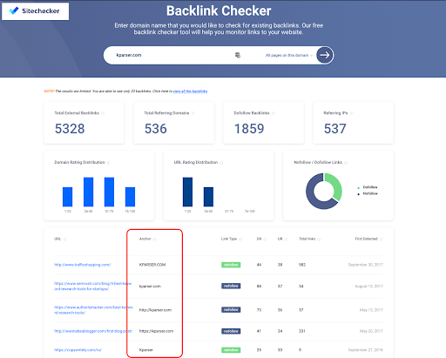Screen dimensions: 446x358
Task: Click the info icon next to UR header
Action: (287, 240)
